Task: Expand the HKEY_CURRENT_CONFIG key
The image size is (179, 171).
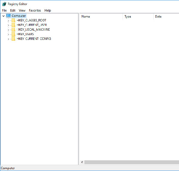Action: click(8, 39)
